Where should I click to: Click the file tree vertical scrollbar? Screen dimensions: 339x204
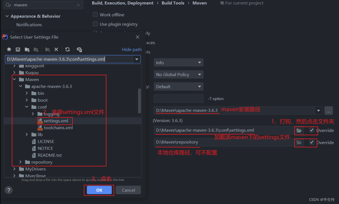(x=140, y=101)
